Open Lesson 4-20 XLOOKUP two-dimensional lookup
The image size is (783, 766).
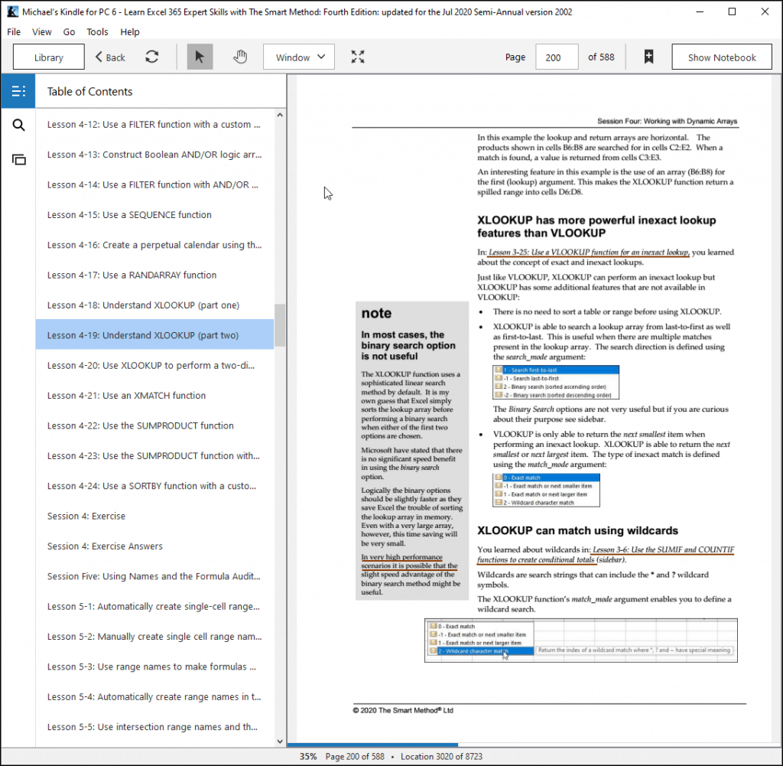154,365
